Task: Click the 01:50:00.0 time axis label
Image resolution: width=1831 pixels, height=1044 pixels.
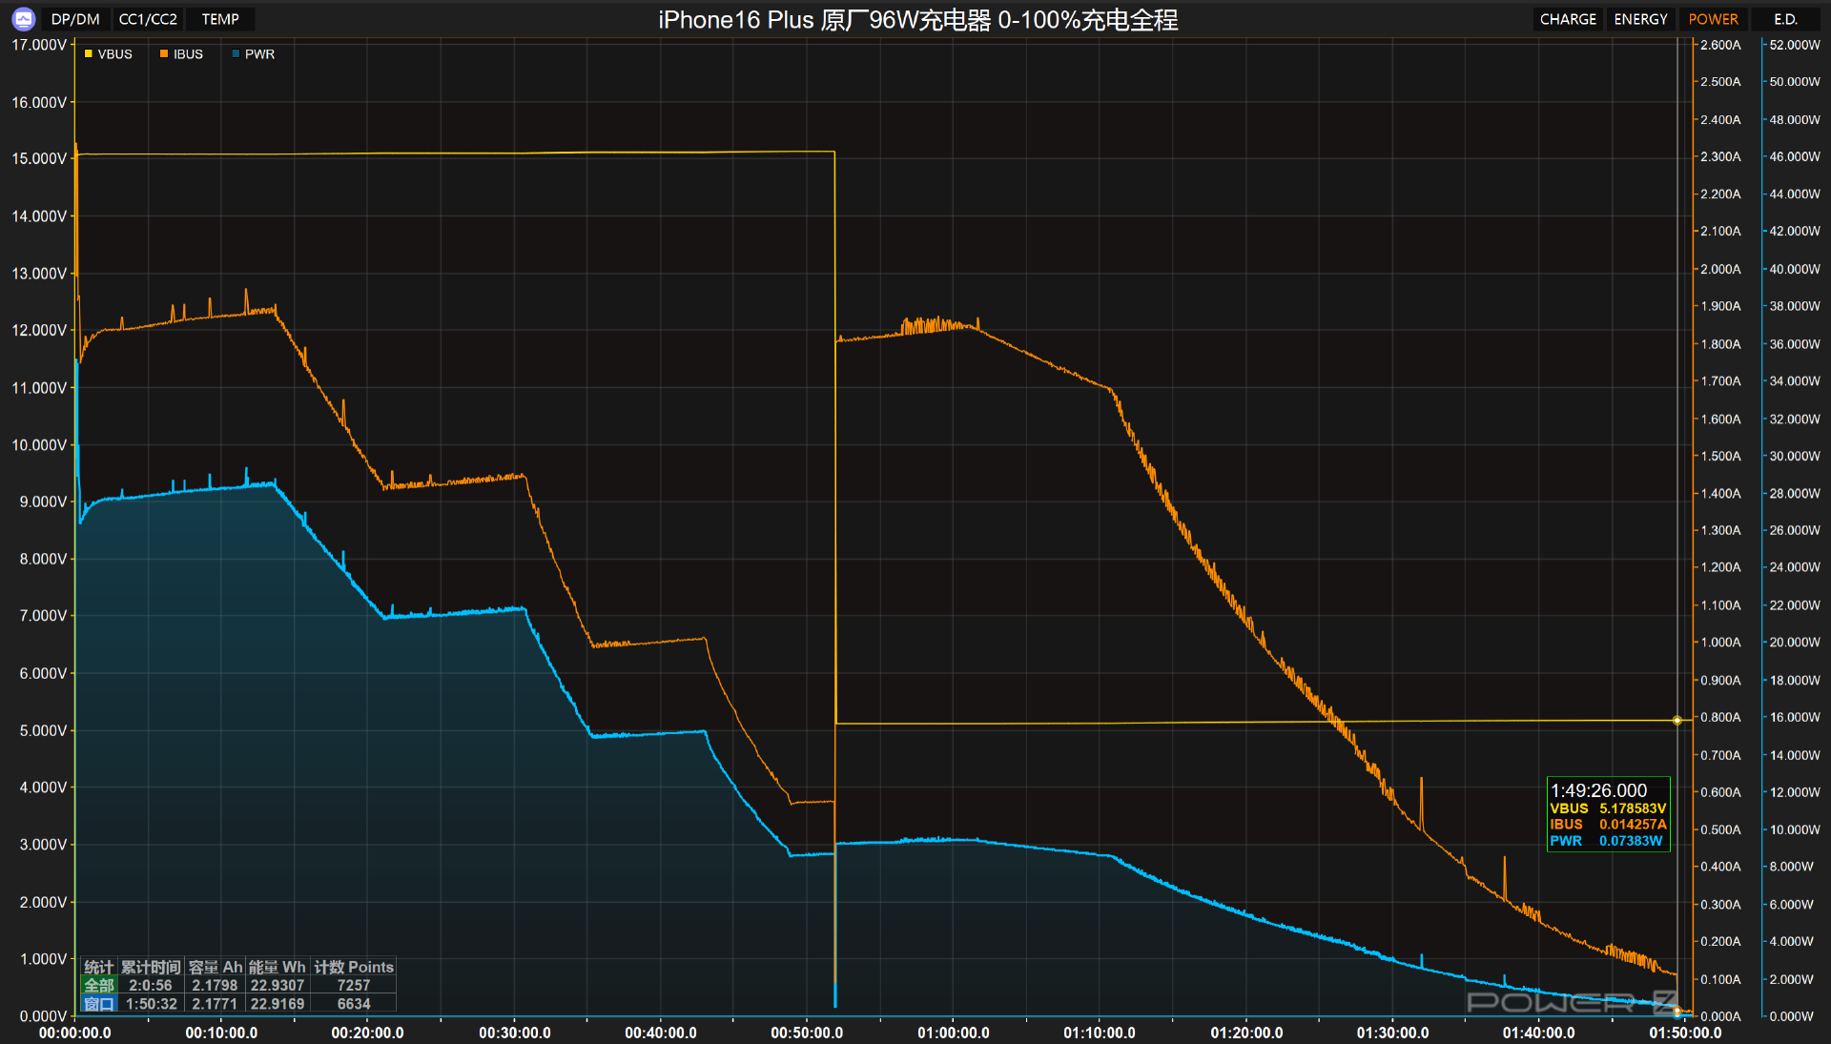Action: pos(1685,1033)
